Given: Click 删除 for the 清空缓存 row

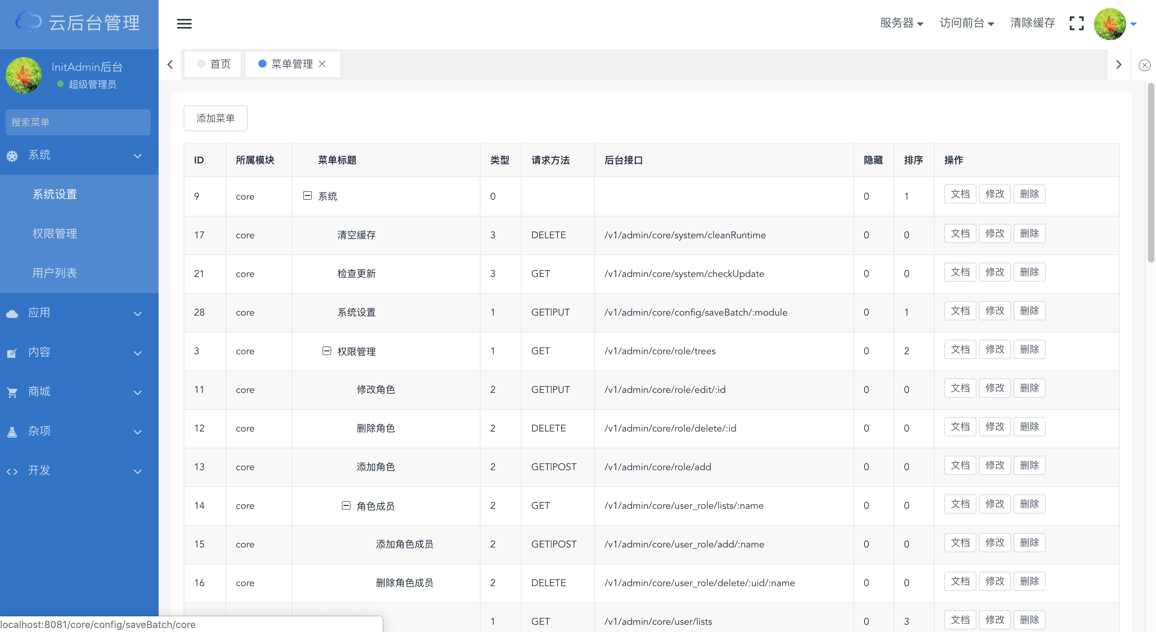Looking at the screenshot, I should [x=1029, y=233].
